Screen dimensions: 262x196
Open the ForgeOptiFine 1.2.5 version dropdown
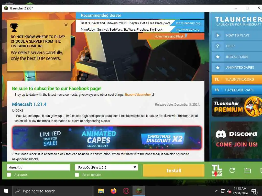(106, 167)
